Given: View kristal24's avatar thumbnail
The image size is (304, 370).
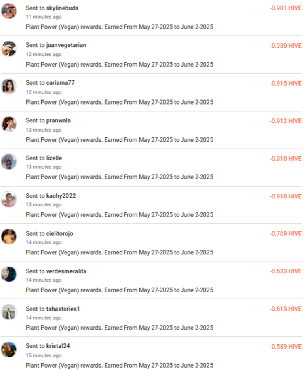Looking at the screenshot, I should pos(9,350).
